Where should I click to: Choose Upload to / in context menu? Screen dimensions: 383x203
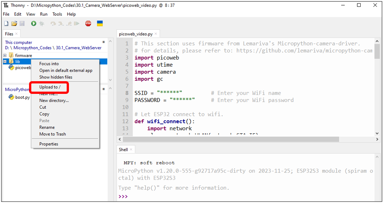click(x=50, y=87)
